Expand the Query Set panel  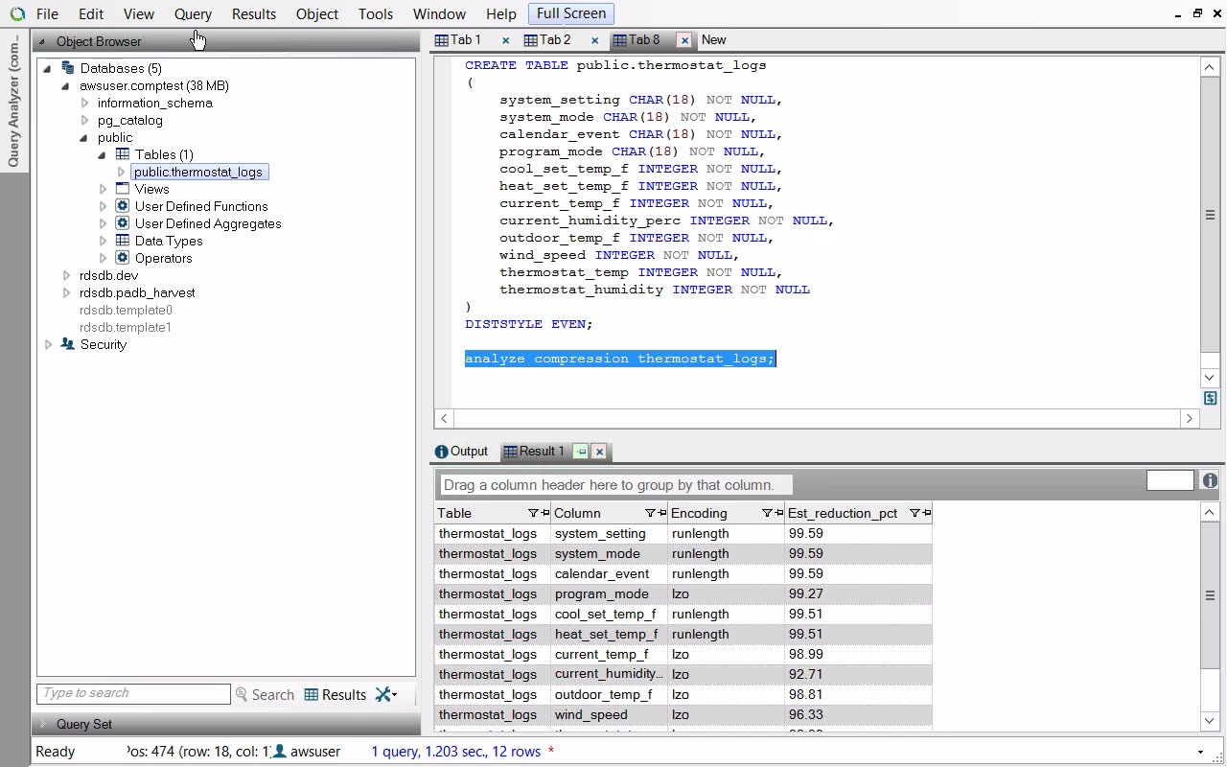coord(43,724)
